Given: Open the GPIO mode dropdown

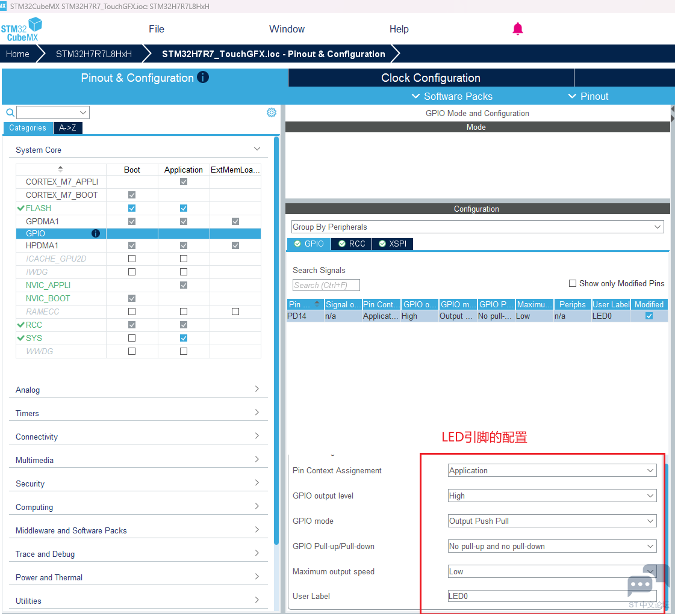Looking at the screenshot, I should pyautogui.click(x=552, y=521).
